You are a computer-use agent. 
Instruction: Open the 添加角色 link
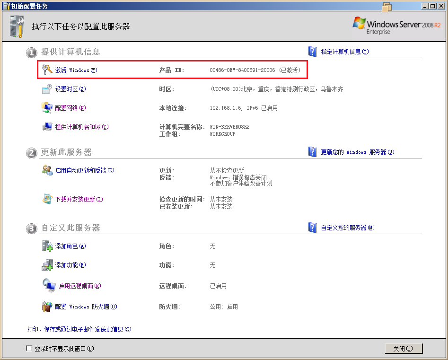[x=70, y=246]
